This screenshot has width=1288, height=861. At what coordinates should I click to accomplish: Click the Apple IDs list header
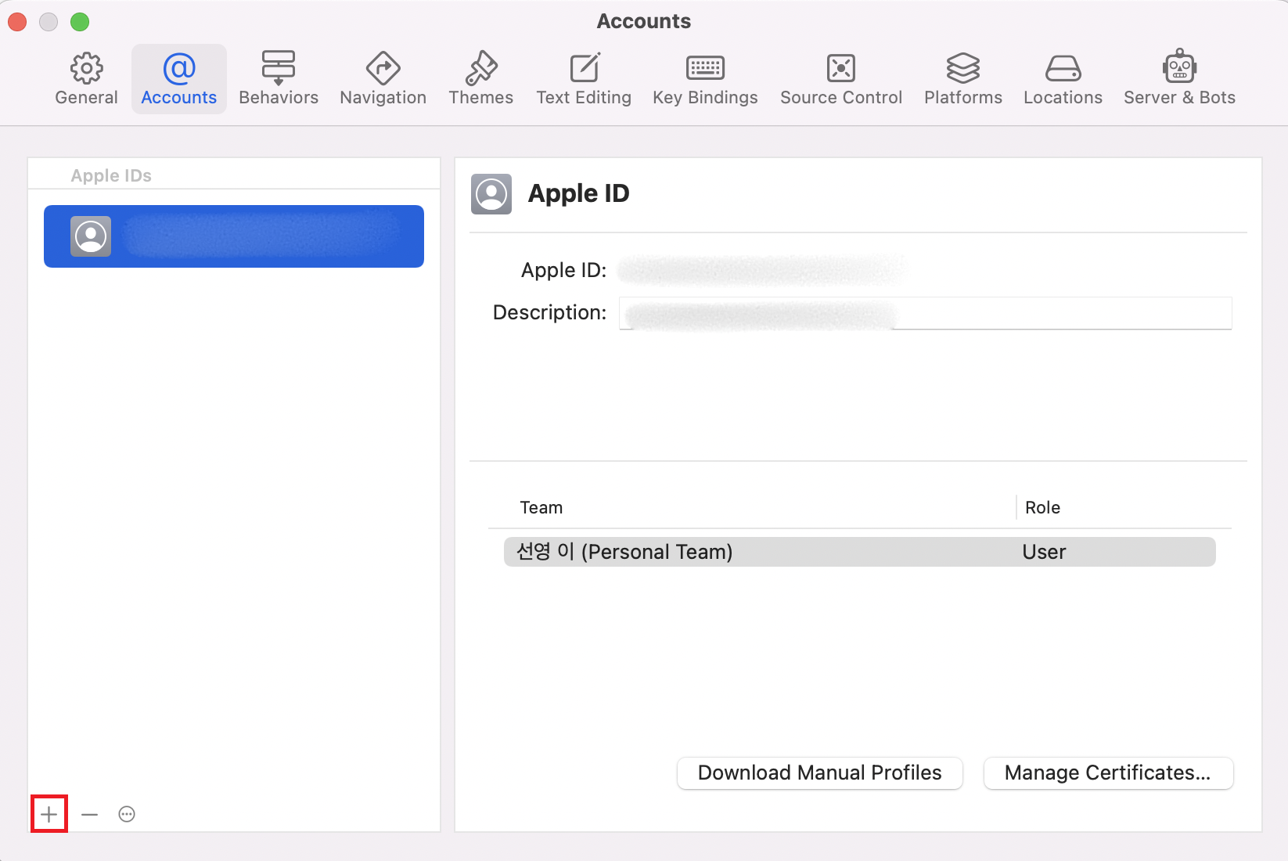tap(111, 175)
